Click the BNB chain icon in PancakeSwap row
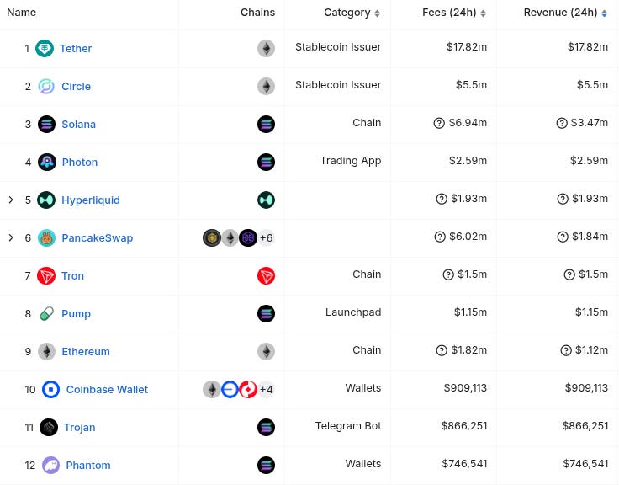 [x=212, y=238]
